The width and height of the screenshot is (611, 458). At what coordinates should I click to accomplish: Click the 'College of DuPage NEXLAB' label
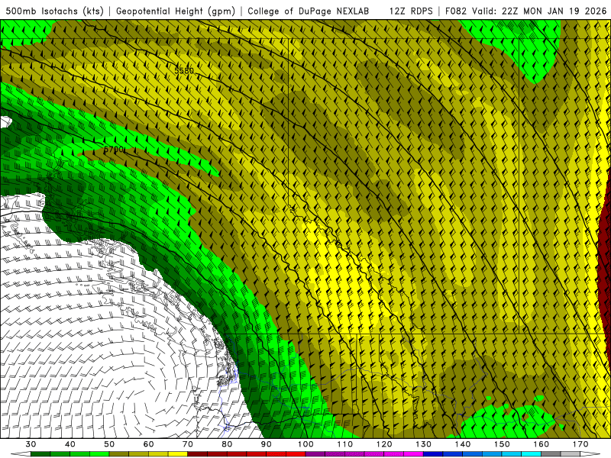(308, 11)
